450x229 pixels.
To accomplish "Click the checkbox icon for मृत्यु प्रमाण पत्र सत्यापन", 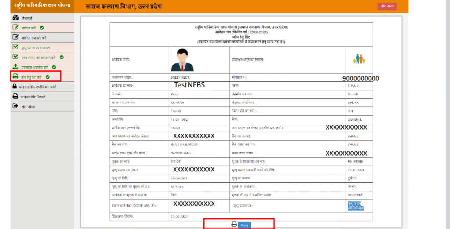I will 16,47.
